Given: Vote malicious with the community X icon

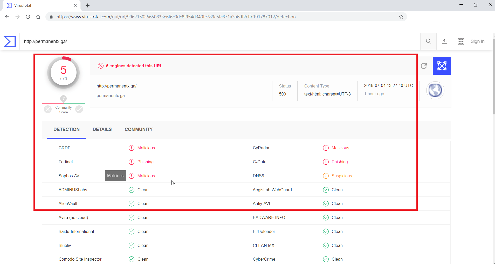Looking at the screenshot, I should click(x=48, y=109).
